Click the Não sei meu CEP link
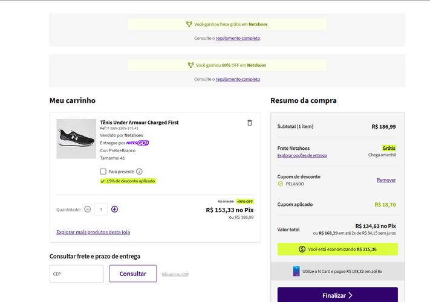 click(x=175, y=274)
